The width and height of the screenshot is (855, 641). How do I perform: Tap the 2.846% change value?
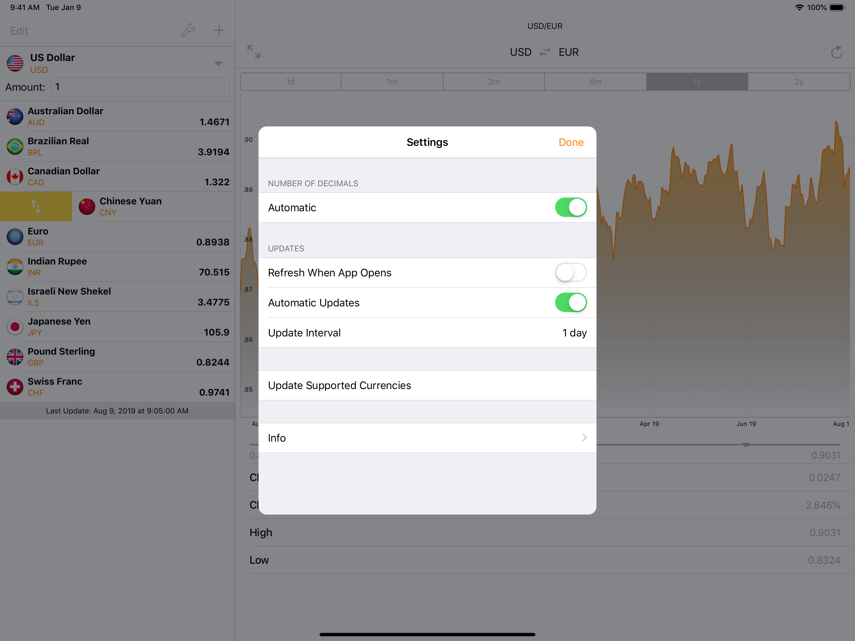pos(823,505)
